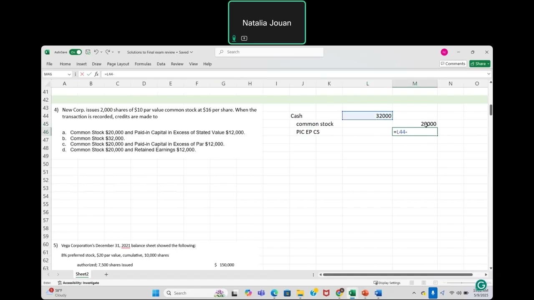Open Customize Quick Access Toolbar dropdown
Screen dimensions: 534x300
pos(119,52)
